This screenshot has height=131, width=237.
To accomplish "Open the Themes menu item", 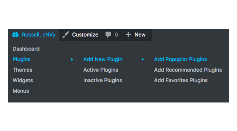I will 23,70.
